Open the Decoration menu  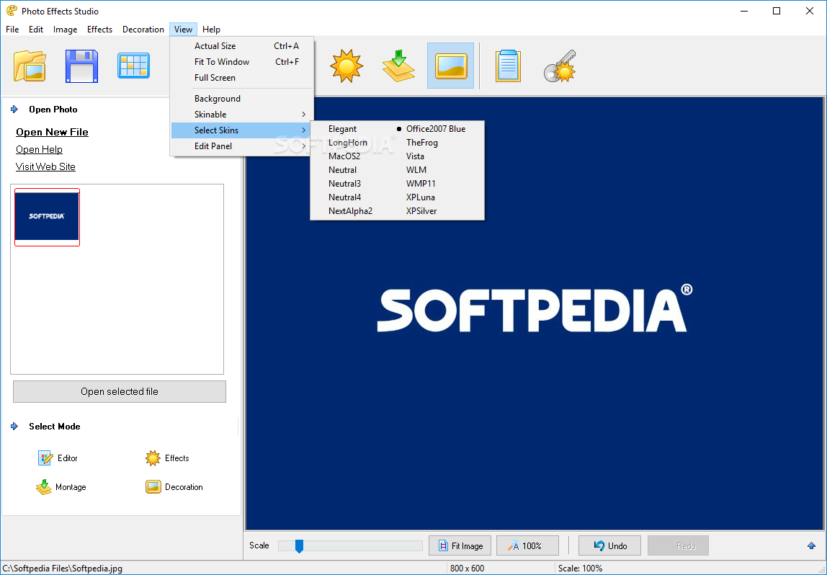click(x=143, y=30)
